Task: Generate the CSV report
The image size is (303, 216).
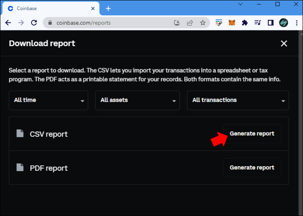Action: (x=252, y=134)
